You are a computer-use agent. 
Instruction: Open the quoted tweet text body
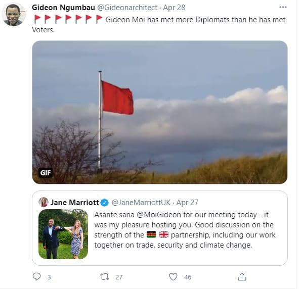pos(185,230)
